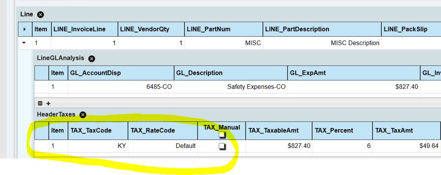Toggle TAX_Manual header checkbox
The height and width of the screenshot is (175, 441).
point(222,134)
